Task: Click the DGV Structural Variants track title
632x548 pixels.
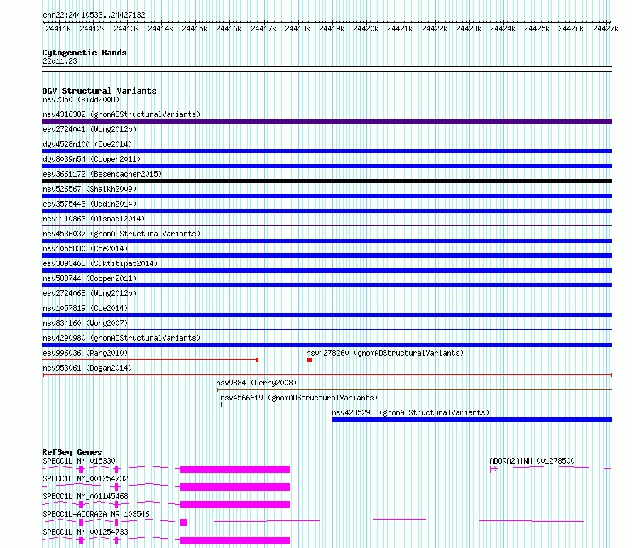Action: tap(99, 91)
